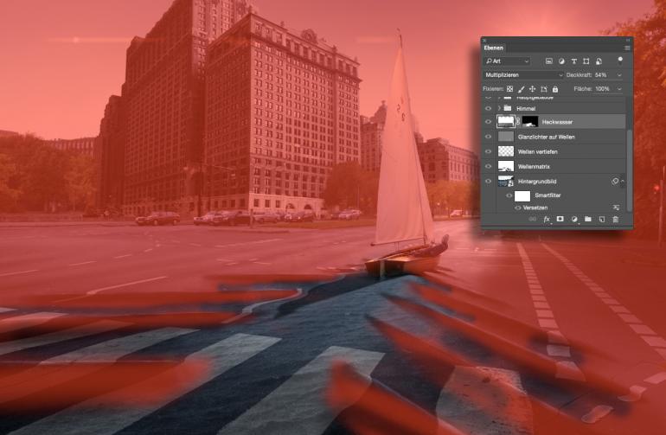The width and height of the screenshot is (666, 435).
Task: Filter layers by shape layers icon
Action: point(586,61)
